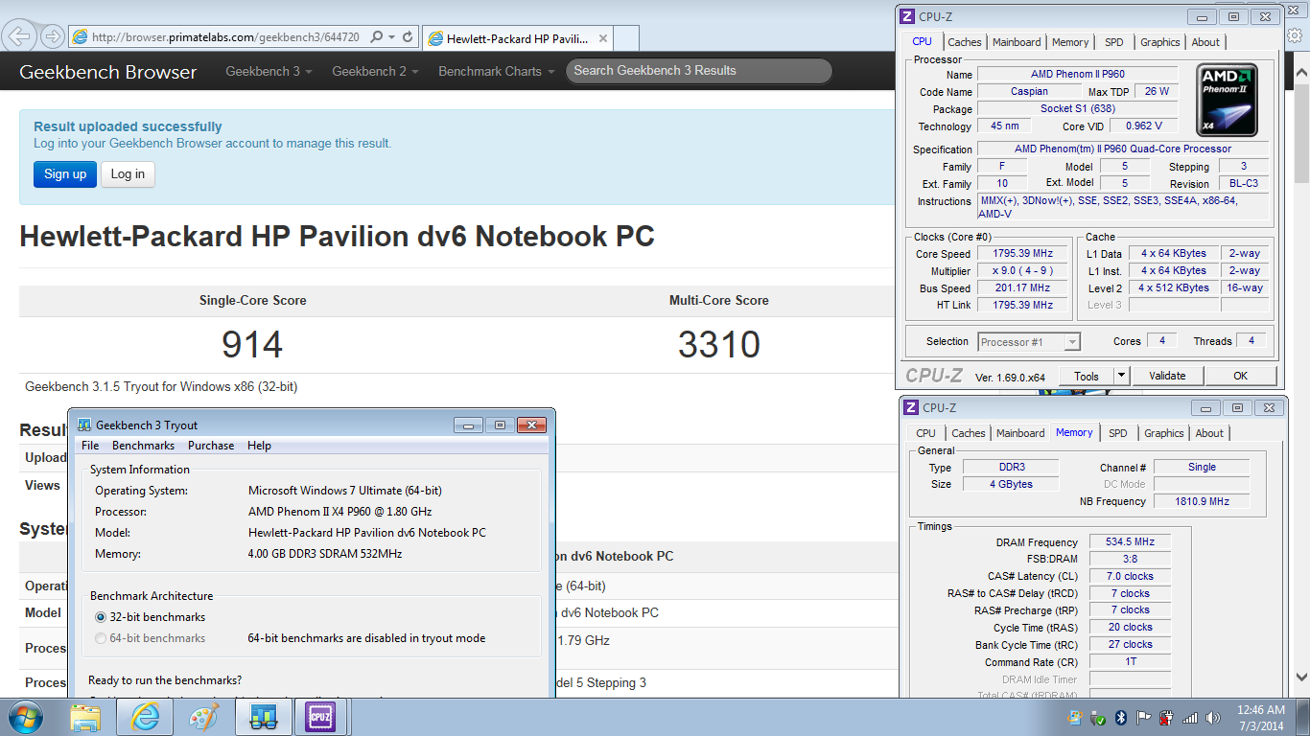This screenshot has height=736, width=1310.
Task: Open the Processor #1 selection combo box
Action: (x=1029, y=342)
